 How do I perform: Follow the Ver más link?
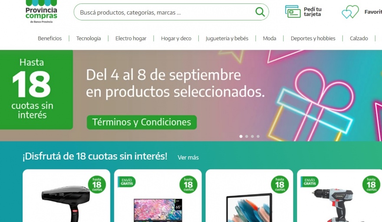(188, 157)
